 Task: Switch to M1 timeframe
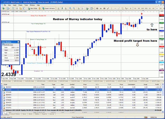click(x=135, y=8)
